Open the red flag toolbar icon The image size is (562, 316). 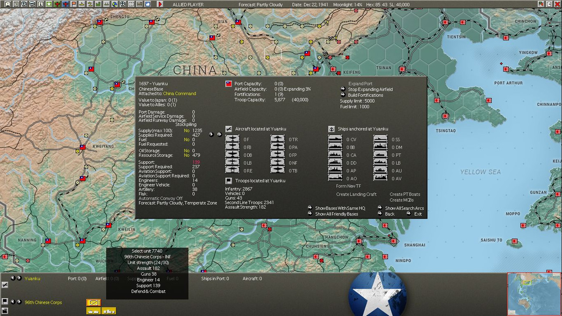tap(73, 4)
